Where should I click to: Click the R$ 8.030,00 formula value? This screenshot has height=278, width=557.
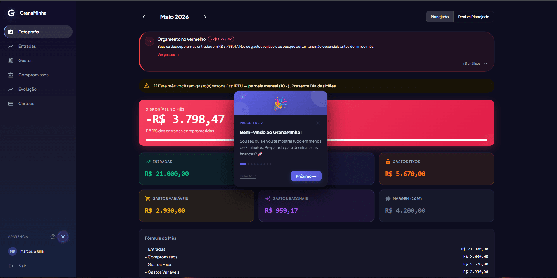tap(476, 257)
